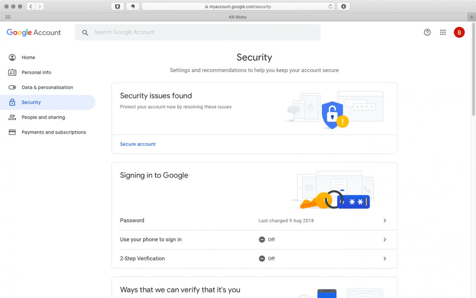Turn on 'Use your phone to sign in'
Screen dimensions: 476x298
click(262, 239)
